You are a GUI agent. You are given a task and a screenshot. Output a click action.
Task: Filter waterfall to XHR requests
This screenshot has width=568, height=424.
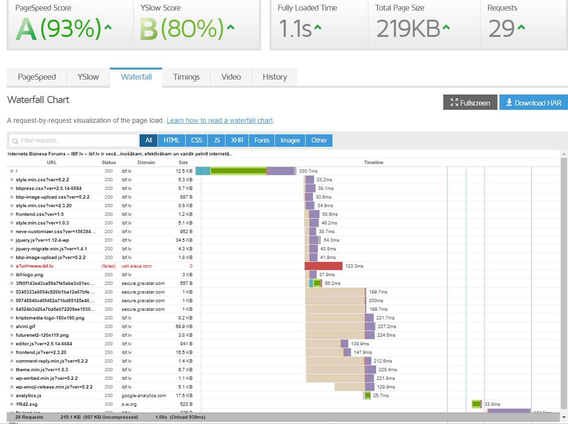coord(237,141)
